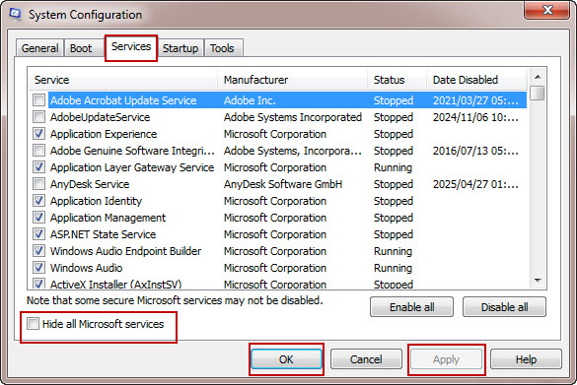Image resolution: width=577 pixels, height=385 pixels.
Task: Select the AdobeUpdateService row name
Action: [100, 117]
